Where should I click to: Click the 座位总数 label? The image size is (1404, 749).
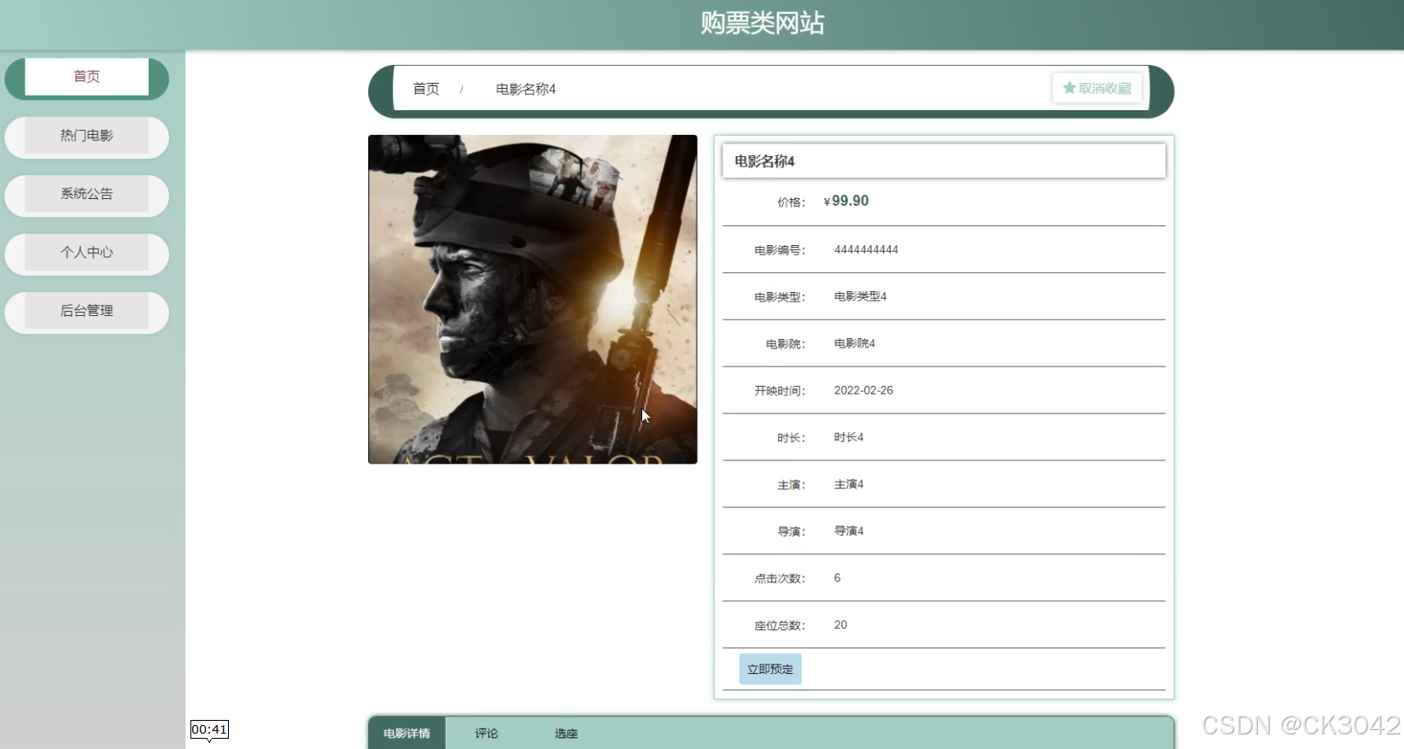(780, 626)
